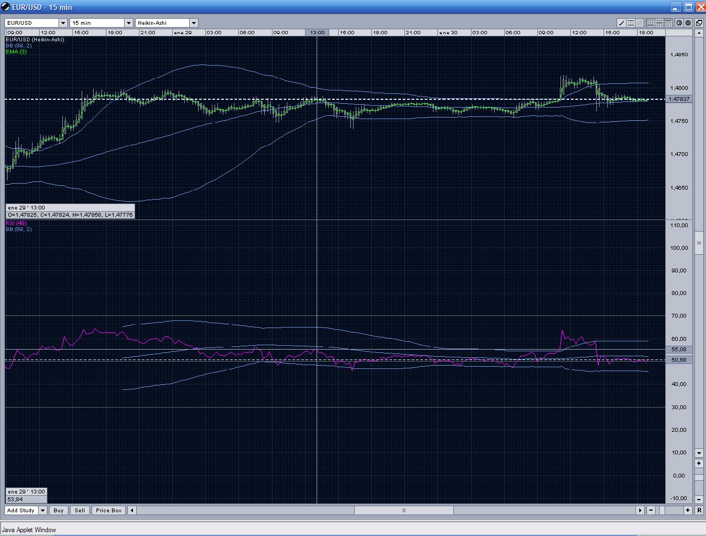The width and height of the screenshot is (706, 536).
Task: Click the horizontal lines drawing tool icon
Action: 630,23
